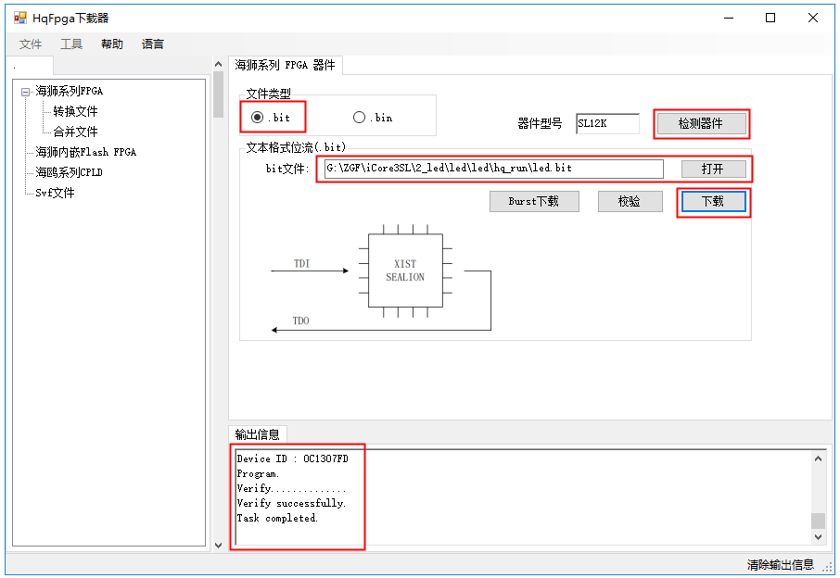Viewport: 840px width, 578px height.
Task: Select Svf文件 tree item
Action: point(55,193)
